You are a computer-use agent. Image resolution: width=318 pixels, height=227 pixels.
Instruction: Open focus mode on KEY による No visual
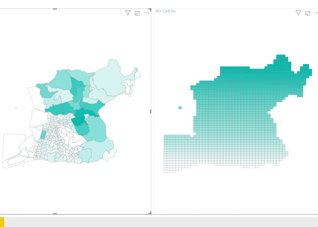click(308, 13)
